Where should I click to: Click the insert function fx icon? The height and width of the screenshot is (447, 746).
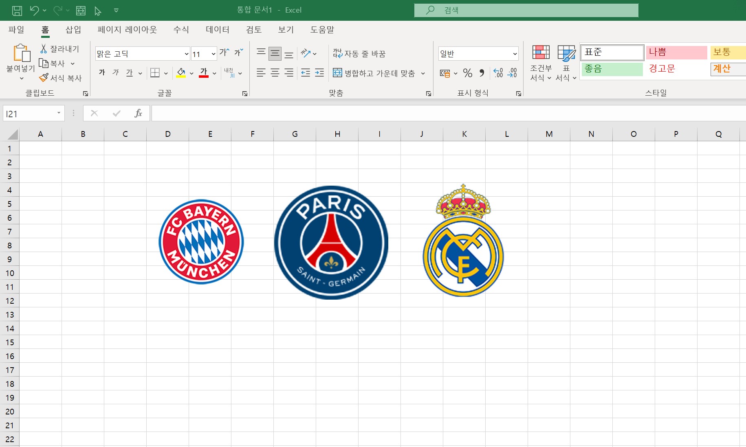pos(139,113)
